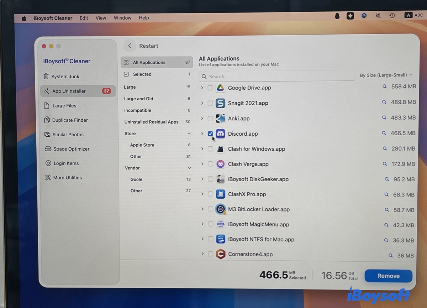The width and height of the screenshot is (427, 308).
Task: Click the Remove button
Action: [389, 276]
